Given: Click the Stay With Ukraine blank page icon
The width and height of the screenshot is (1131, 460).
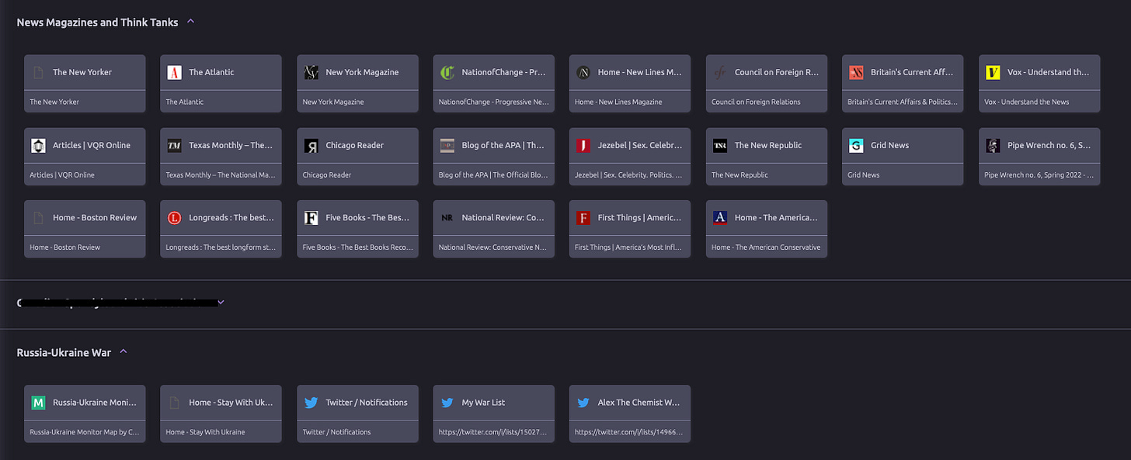Looking at the screenshot, I should pyautogui.click(x=174, y=403).
